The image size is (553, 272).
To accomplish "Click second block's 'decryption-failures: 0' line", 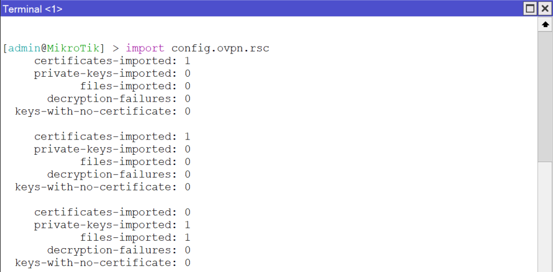I will (x=119, y=174).
